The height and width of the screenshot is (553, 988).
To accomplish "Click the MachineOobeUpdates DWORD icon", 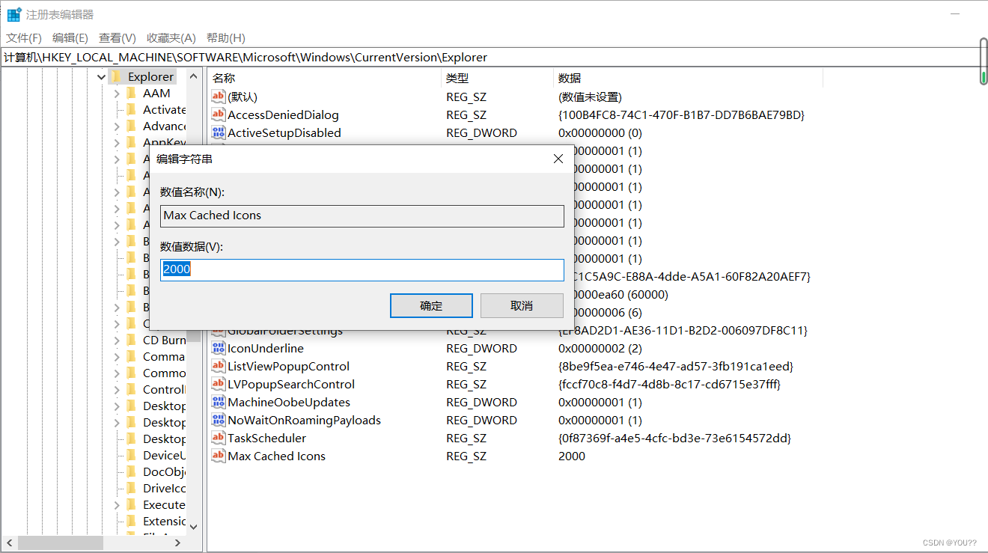I will coord(219,402).
